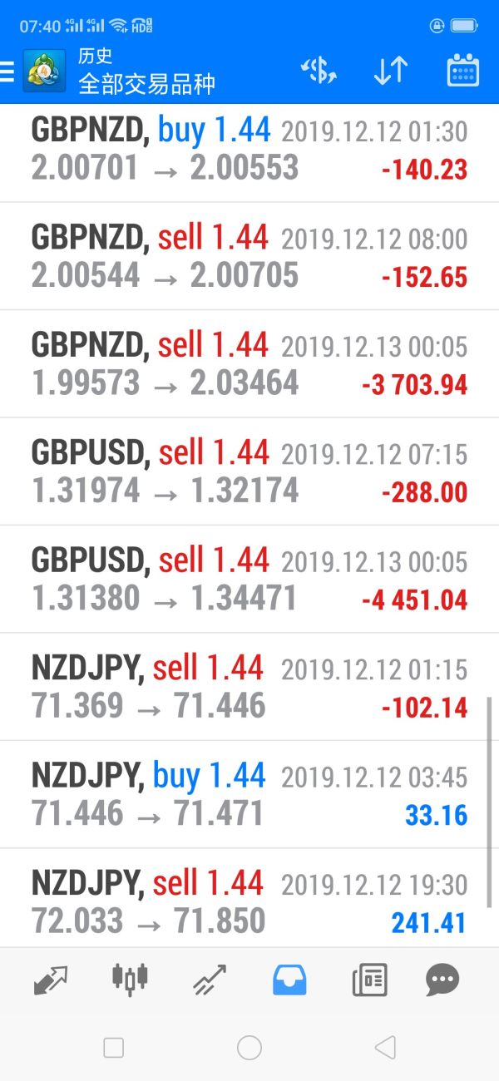Viewport: 499px width, 1081px height.
Task: Expand NZDJPY buy trade with 33.16 profit
Action: [249, 795]
